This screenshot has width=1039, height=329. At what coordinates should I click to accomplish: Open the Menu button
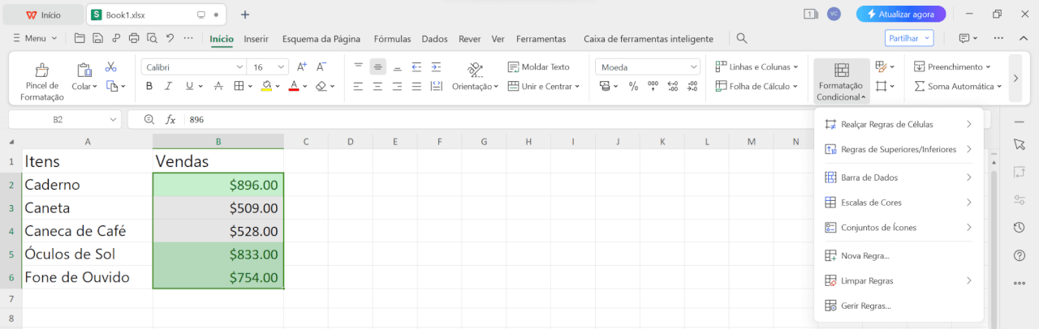tap(35, 38)
